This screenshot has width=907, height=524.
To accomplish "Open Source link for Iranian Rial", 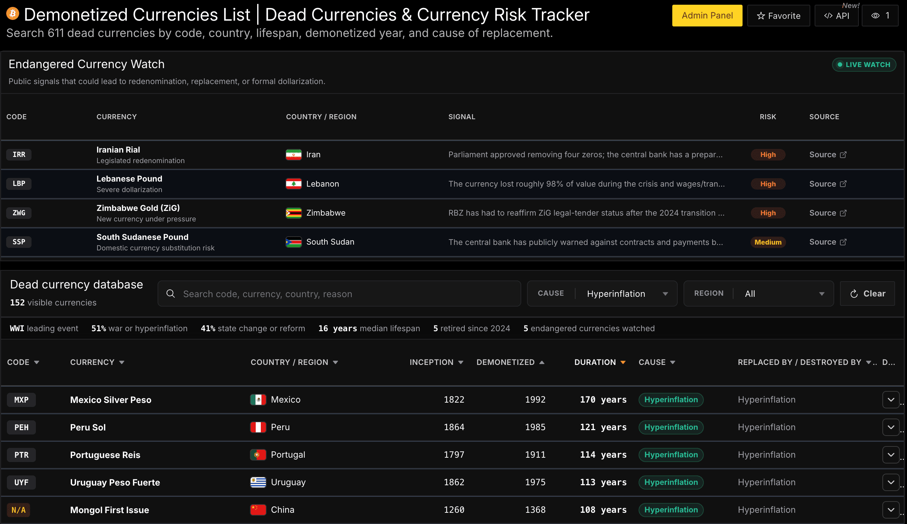I will (828, 154).
